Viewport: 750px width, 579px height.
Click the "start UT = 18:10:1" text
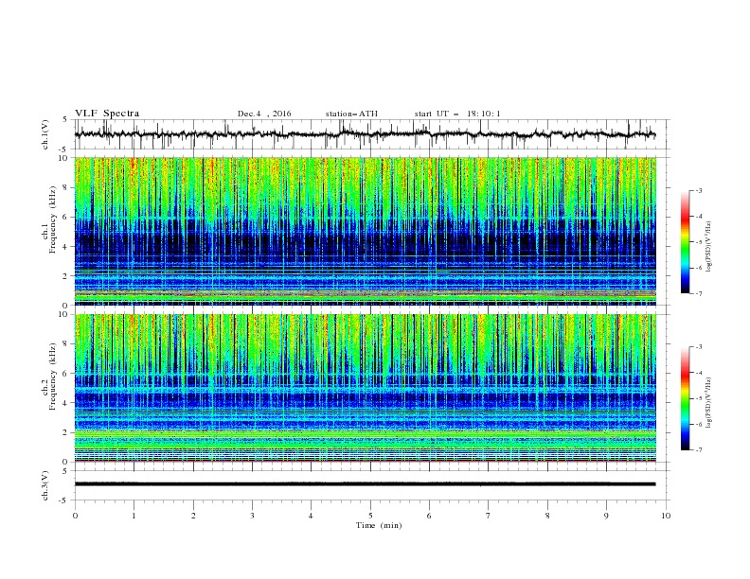[x=457, y=114]
